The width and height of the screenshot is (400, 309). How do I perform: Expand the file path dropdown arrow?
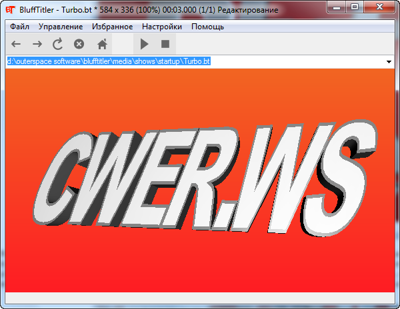389,62
